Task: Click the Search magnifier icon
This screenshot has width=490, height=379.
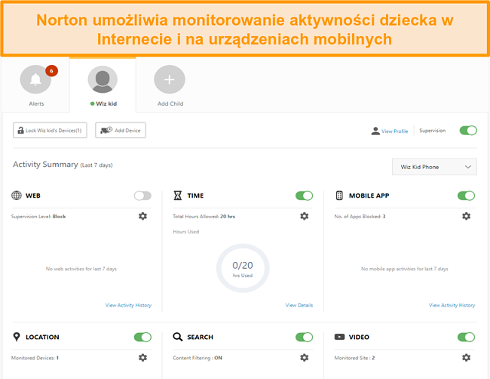Action: click(x=177, y=337)
